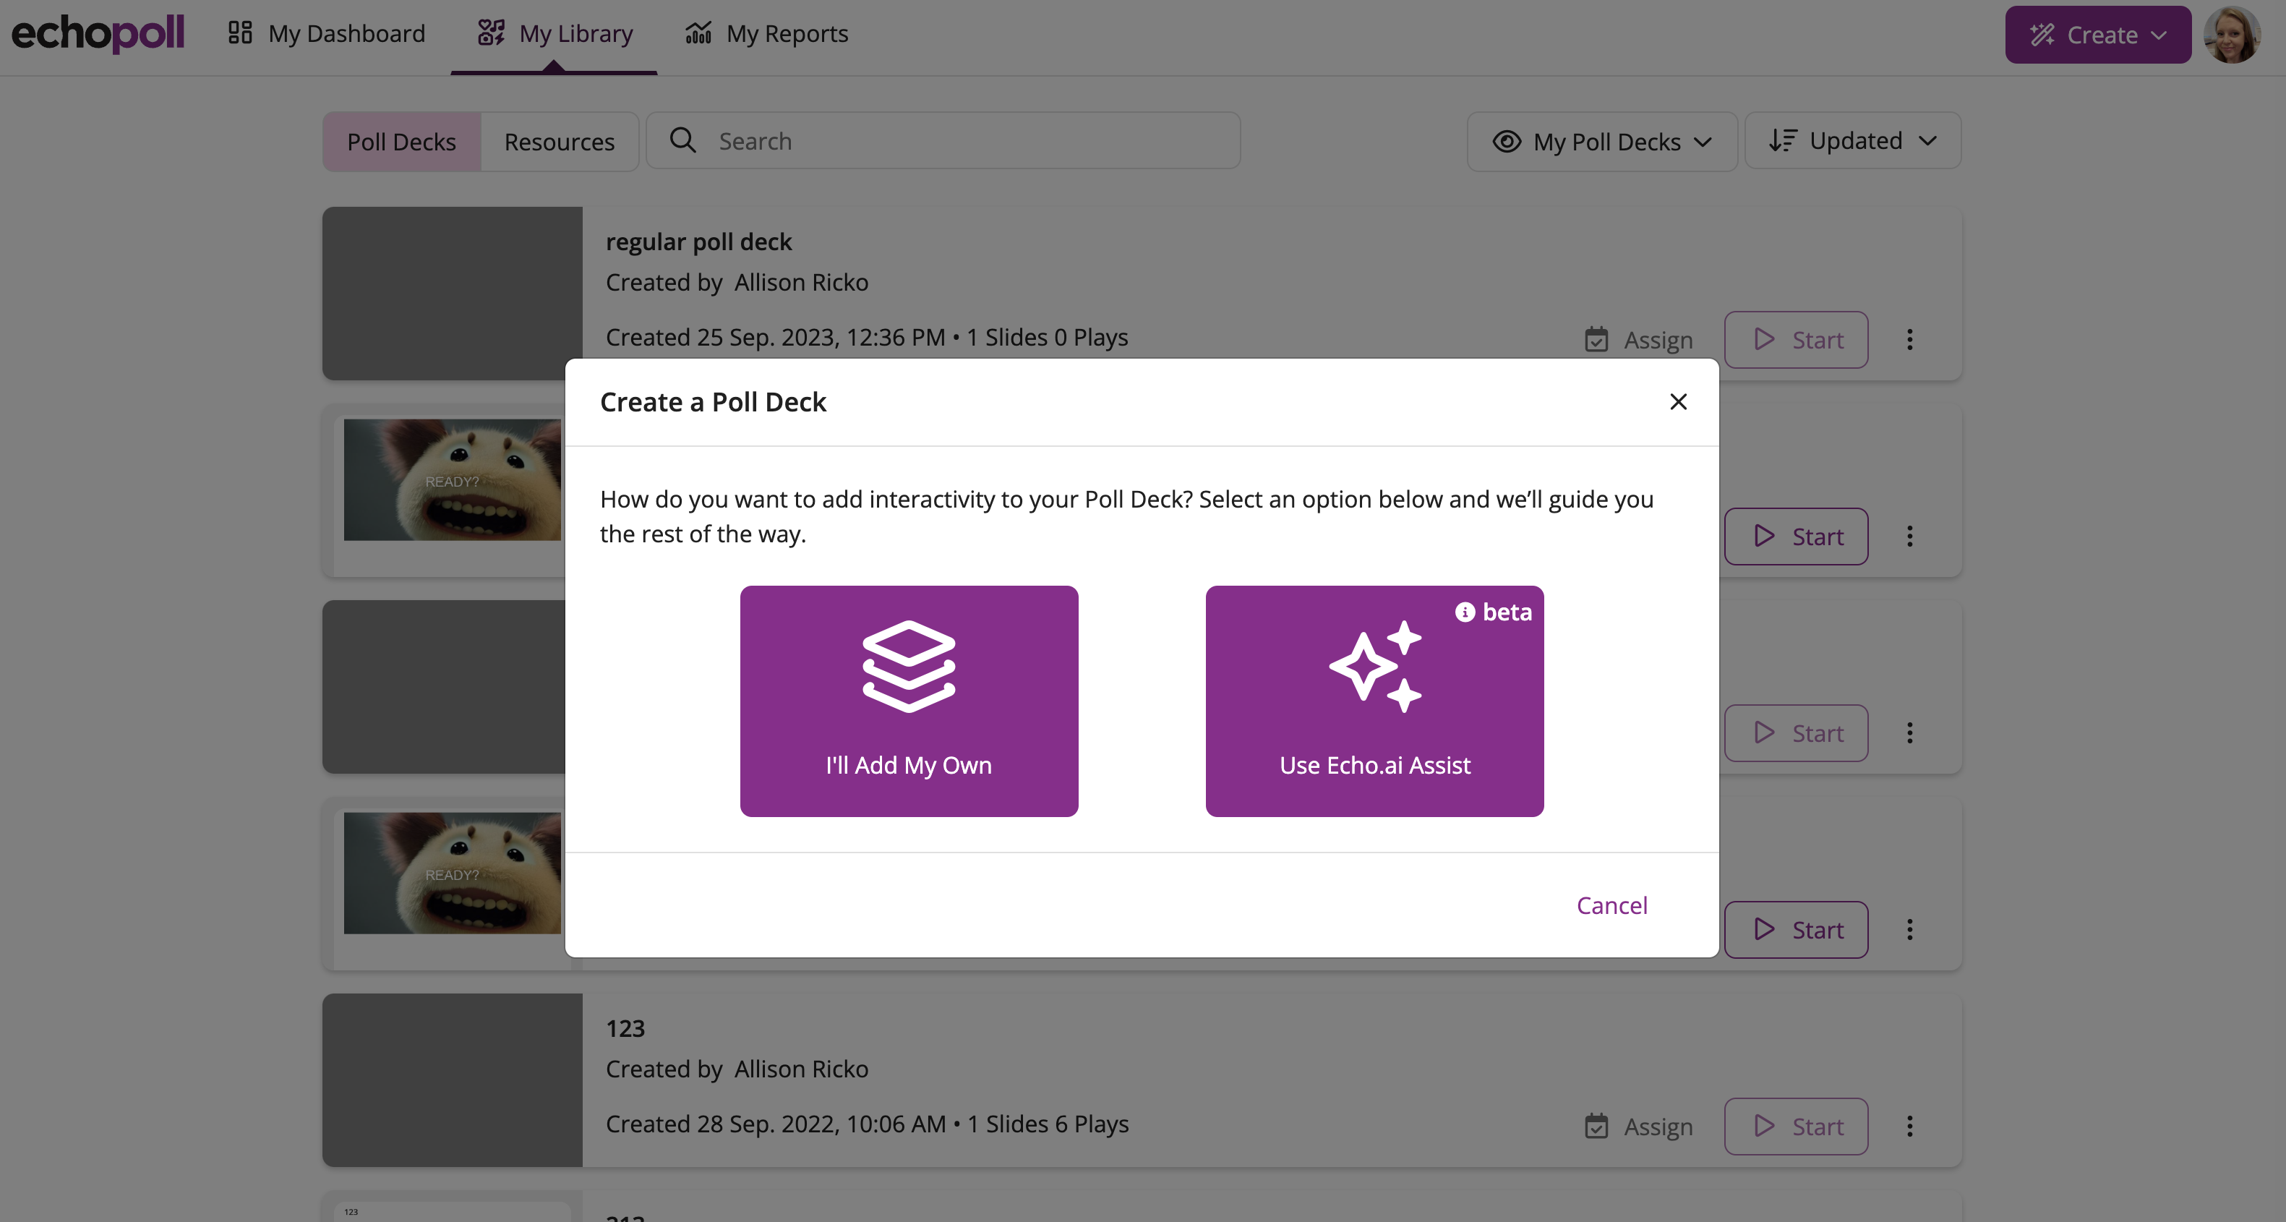
Task: Cancel the Create a Poll Deck dialog
Action: (1611, 905)
